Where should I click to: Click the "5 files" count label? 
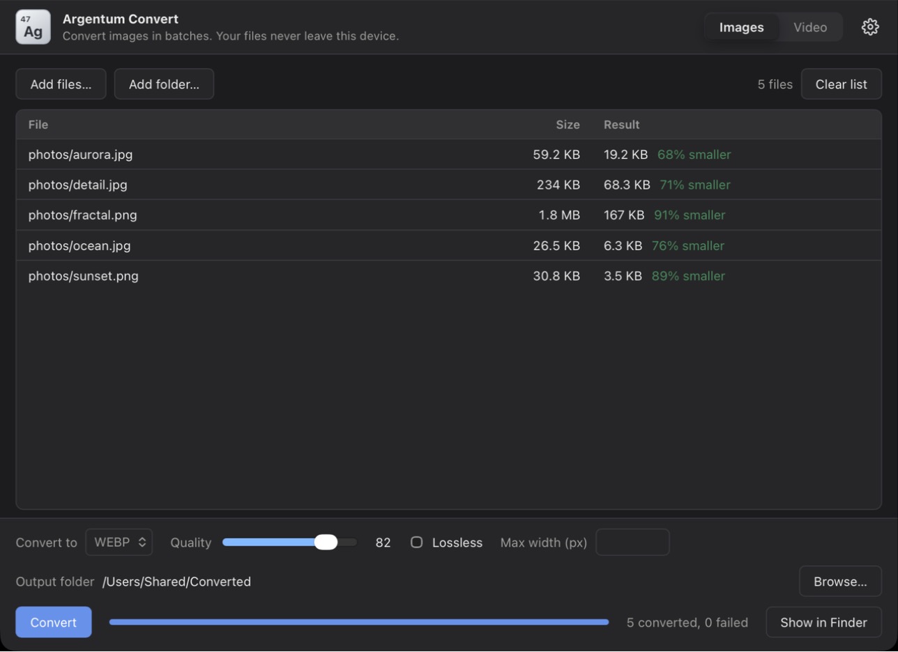click(x=775, y=84)
